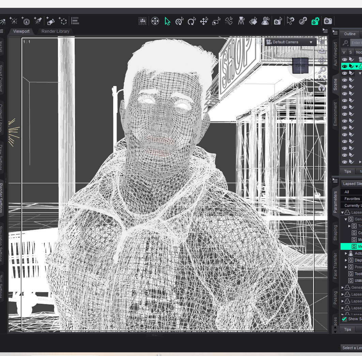Click the view cube in the viewport
362x356 pixels.
pyautogui.click(x=300, y=66)
